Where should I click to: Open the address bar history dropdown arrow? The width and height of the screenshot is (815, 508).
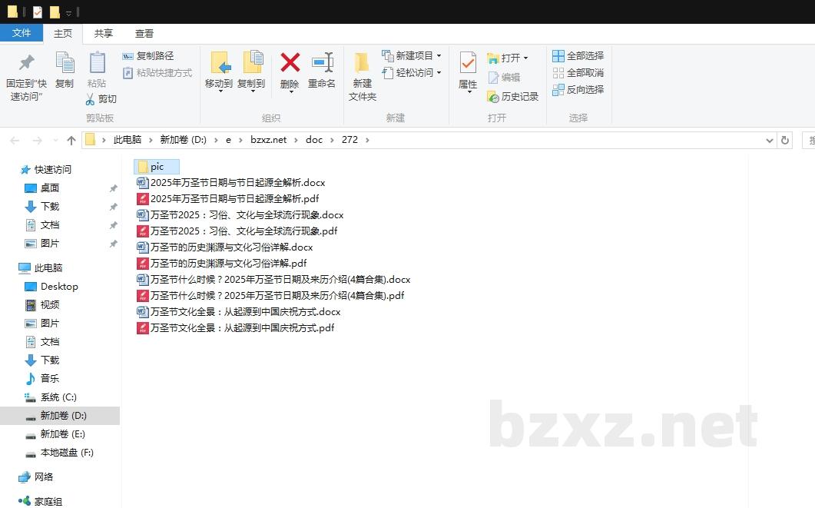pyautogui.click(x=770, y=141)
